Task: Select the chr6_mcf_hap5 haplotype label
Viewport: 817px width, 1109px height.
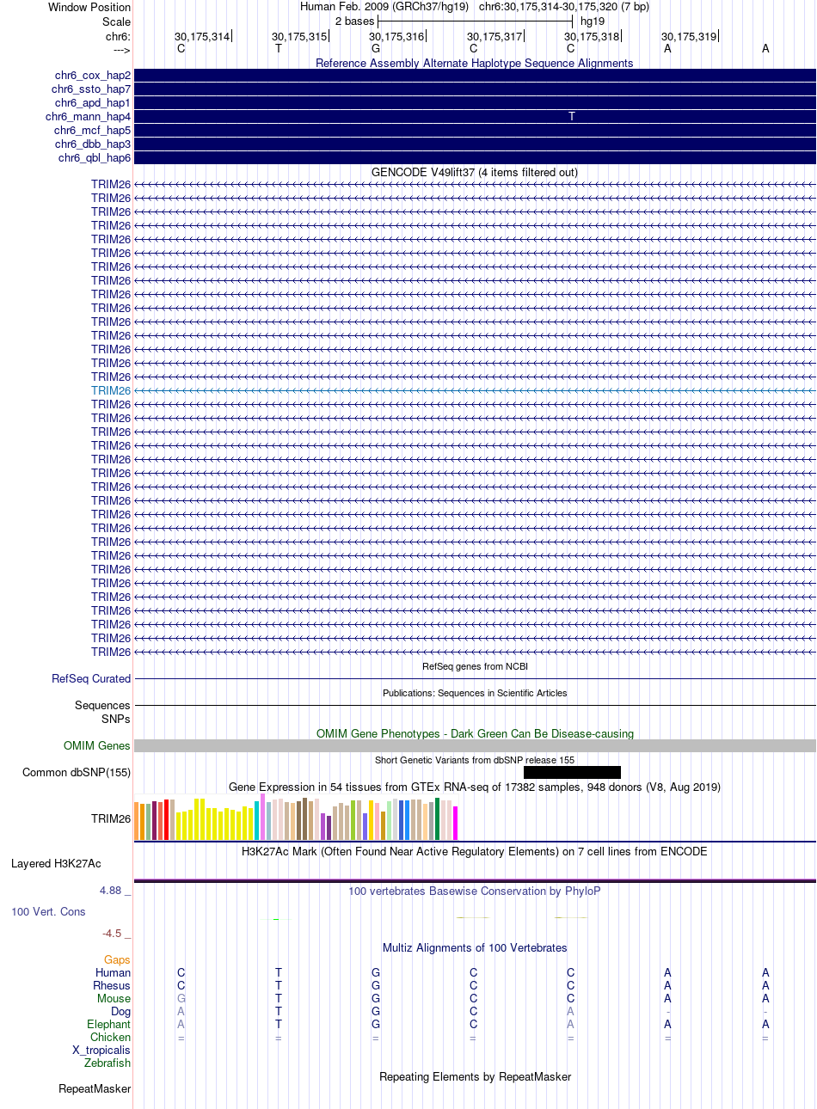Action: pos(93,131)
